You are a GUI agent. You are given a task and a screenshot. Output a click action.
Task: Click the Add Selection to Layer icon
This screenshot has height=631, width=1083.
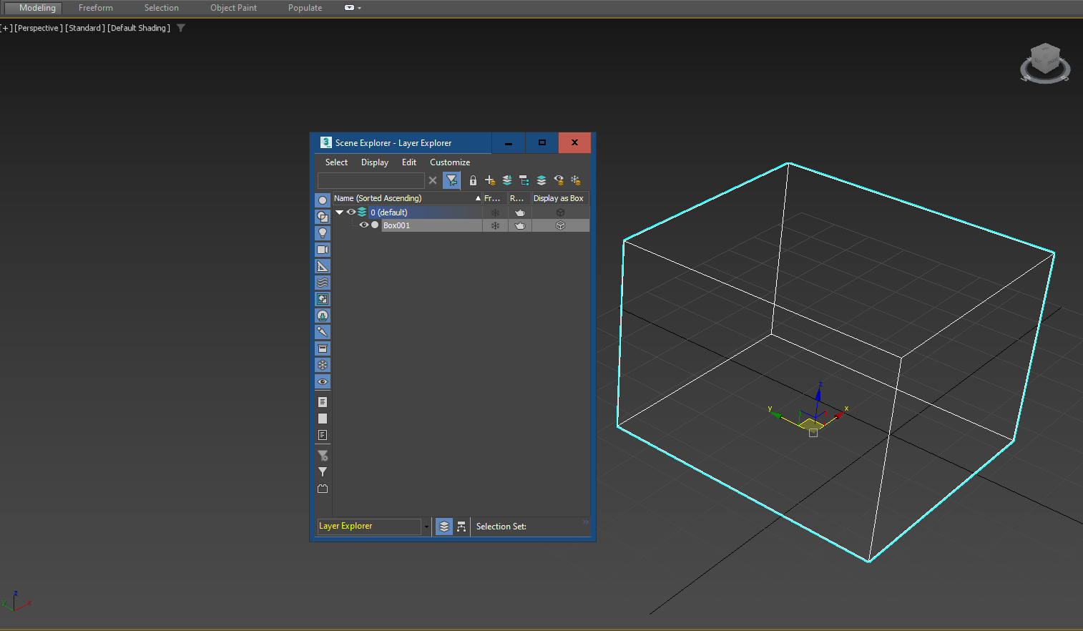click(507, 180)
